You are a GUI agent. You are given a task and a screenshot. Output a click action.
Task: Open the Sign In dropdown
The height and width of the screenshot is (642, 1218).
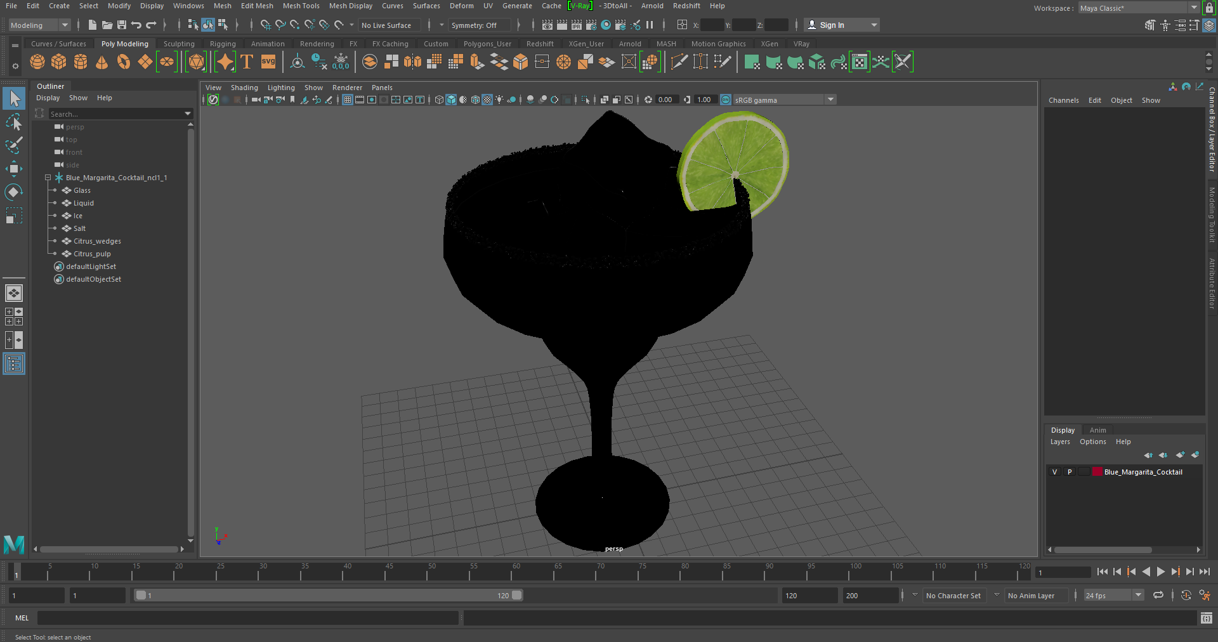[842, 25]
